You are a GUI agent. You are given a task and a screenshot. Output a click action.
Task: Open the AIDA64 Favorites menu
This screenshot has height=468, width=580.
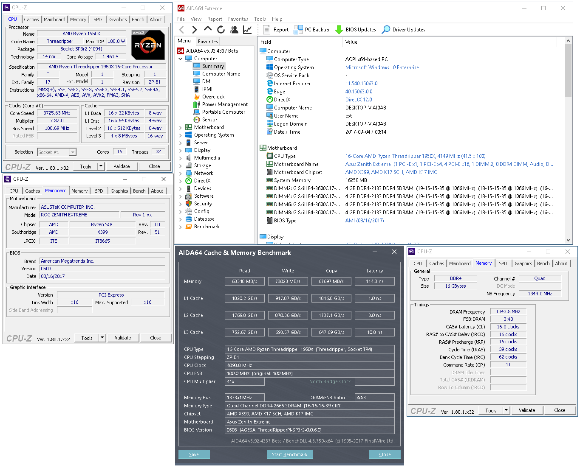(x=238, y=19)
